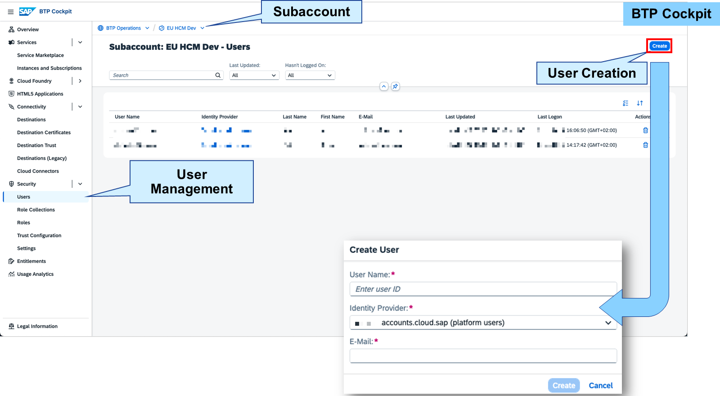Click the Identity Provider column header
Image resolution: width=720 pixels, height=396 pixels.
[x=220, y=117]
